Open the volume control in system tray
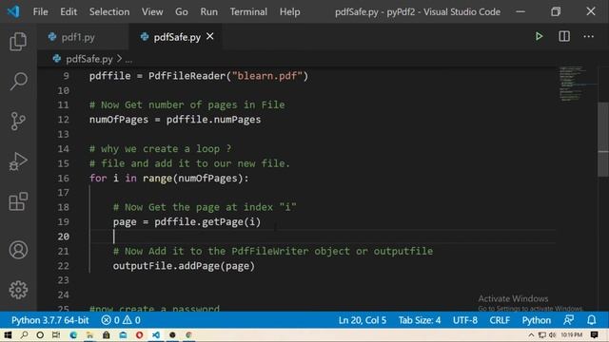Image resolution: width=609 pixels, height=342 pixels. (552, 334)
